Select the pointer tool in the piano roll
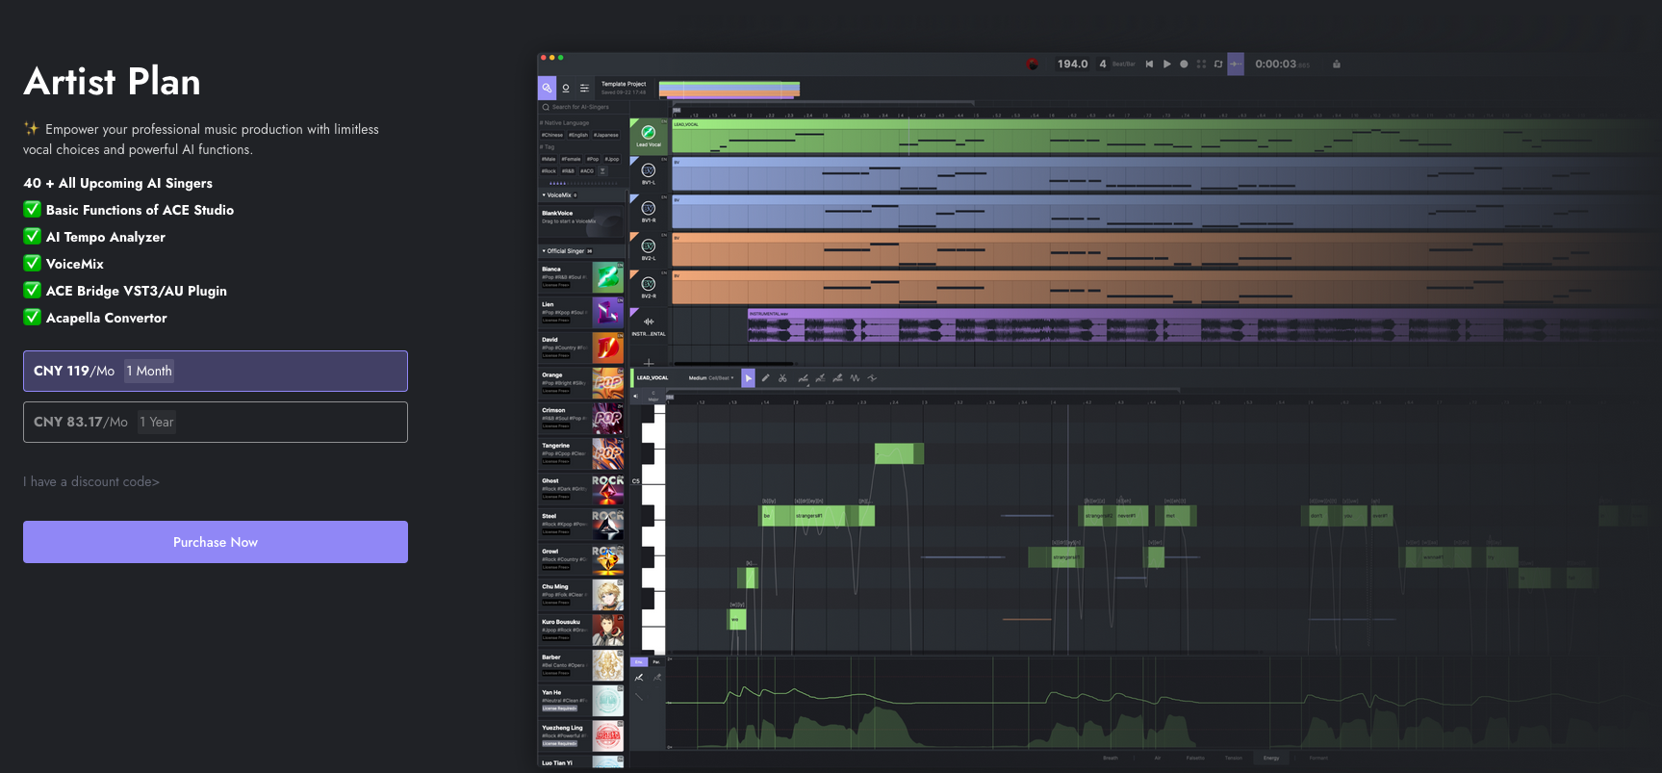Image resolution: width=1662 pixels, height=773 pixels. coord(748,378)
